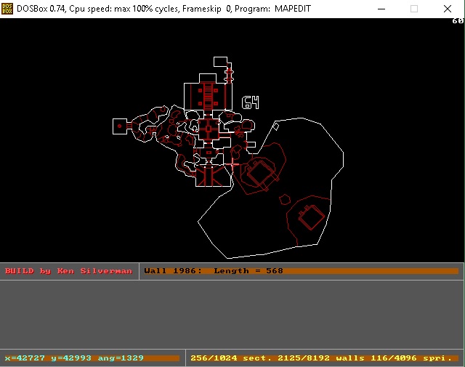The width and height of the screenshot is (465, 367).
Task: Click the frame counter in the top-right corner
Action: click(x=457, y=20)
